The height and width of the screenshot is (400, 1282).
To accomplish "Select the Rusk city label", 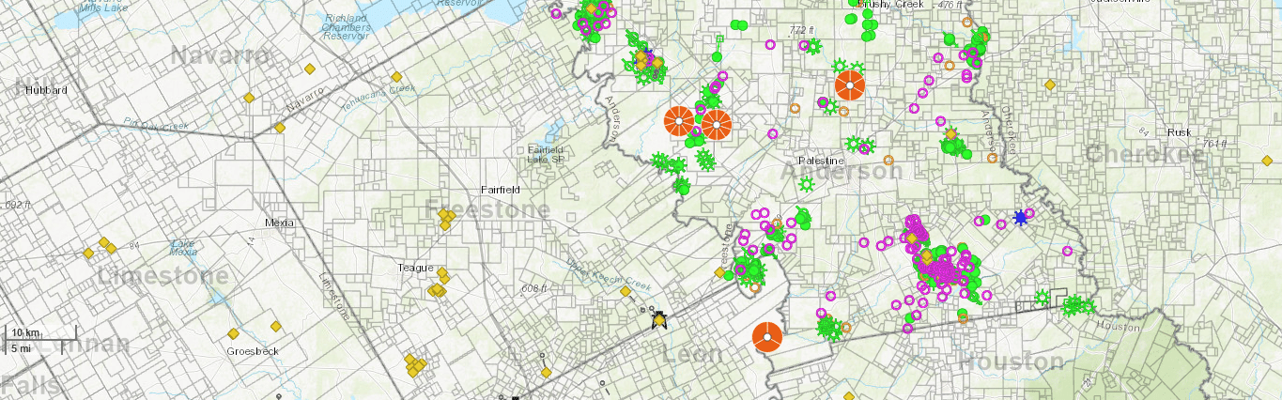I will [x=1179, y=132].
